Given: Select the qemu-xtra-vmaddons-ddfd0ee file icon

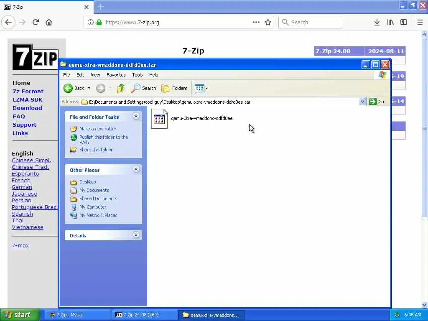Looking at the screenshot, I should 159,119.
